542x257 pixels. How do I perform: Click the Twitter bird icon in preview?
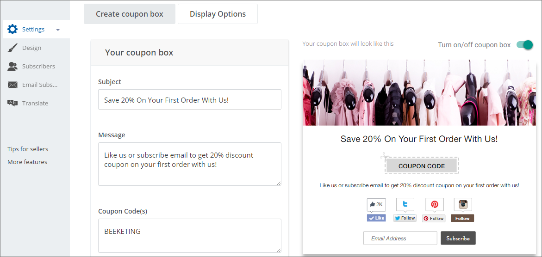pyautogui.click(x=405, y=204)
